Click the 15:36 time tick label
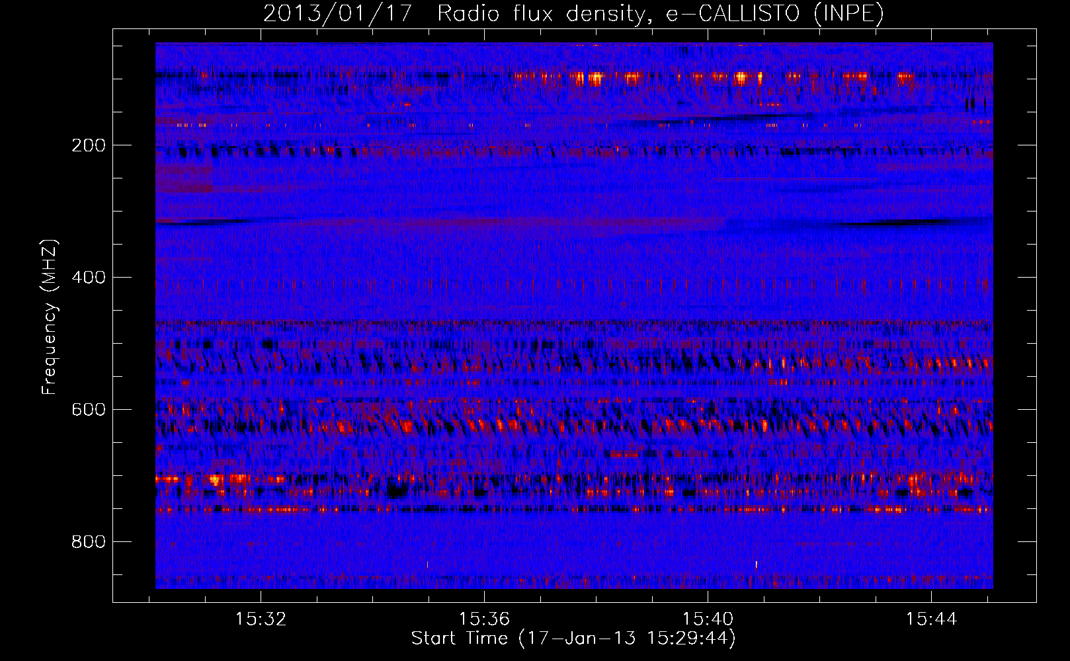Image resolution: width=1070 pixels, height=661 pixels. point(485,619)
